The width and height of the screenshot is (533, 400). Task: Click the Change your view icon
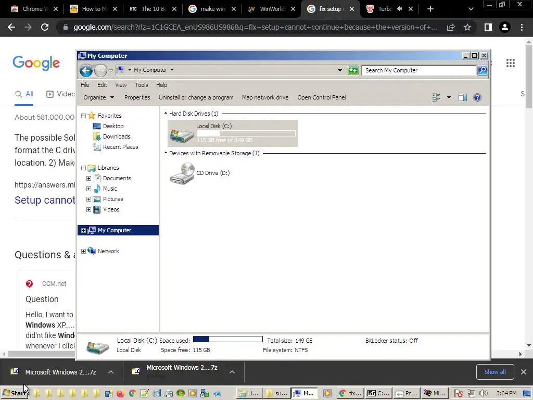coord(436,97)
